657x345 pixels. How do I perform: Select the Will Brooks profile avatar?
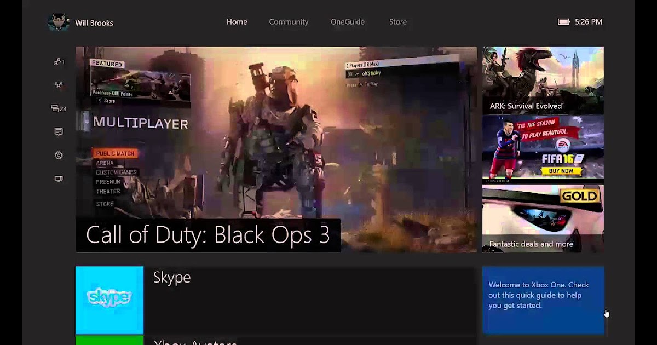tap(59, 22)
